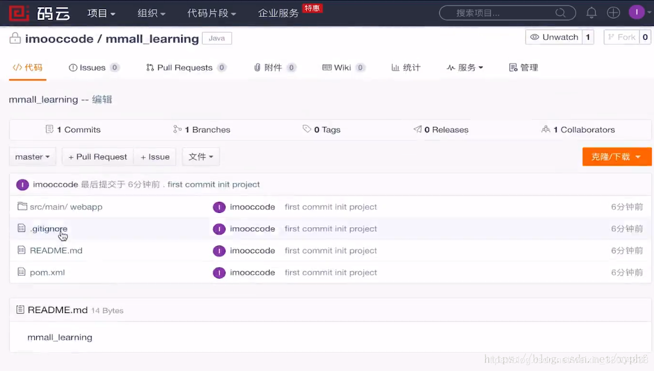Screen dimensions: 654x371
Task: Click the Collaborators icon
Action: pos(546,129)
